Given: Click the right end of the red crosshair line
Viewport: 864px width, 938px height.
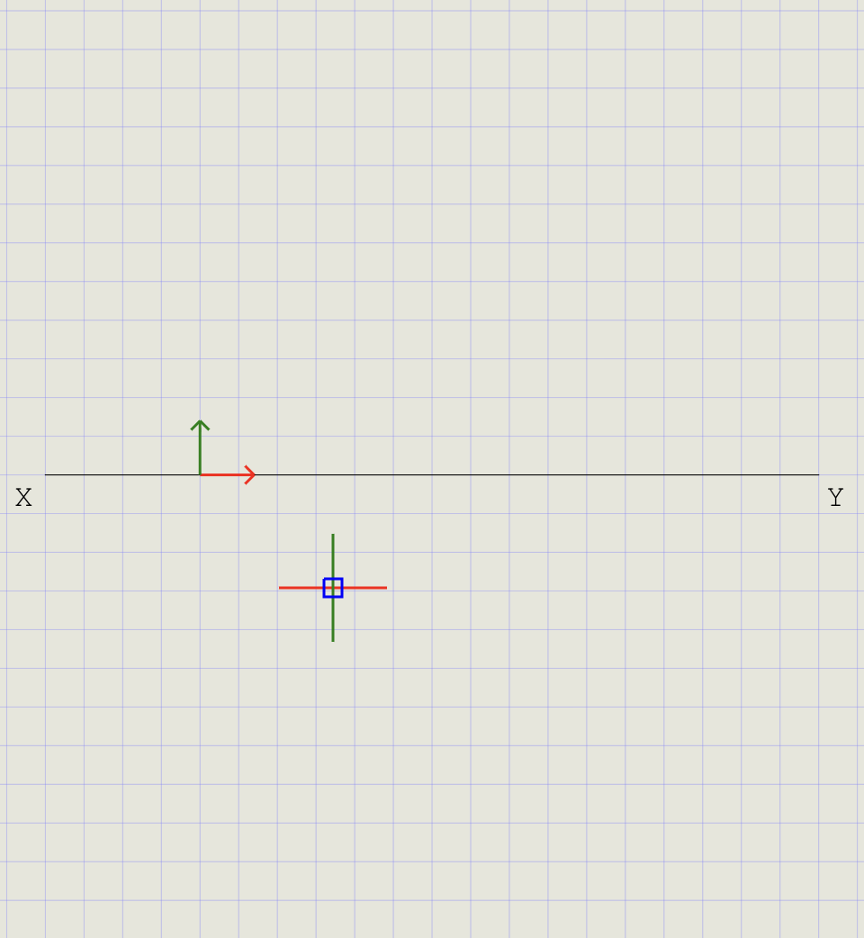Looking at the screenshot, I should pyautogui.click(x=385, y=588).
